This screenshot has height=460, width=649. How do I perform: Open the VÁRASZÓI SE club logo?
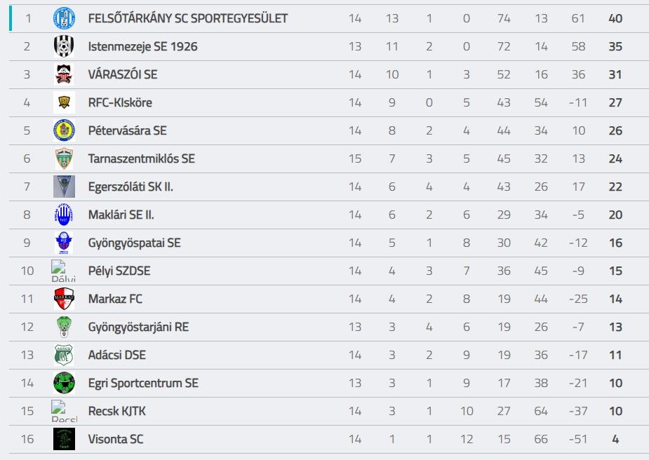point(64,74)
